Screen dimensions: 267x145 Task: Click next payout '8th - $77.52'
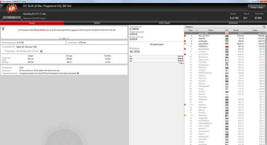(135, 52)
